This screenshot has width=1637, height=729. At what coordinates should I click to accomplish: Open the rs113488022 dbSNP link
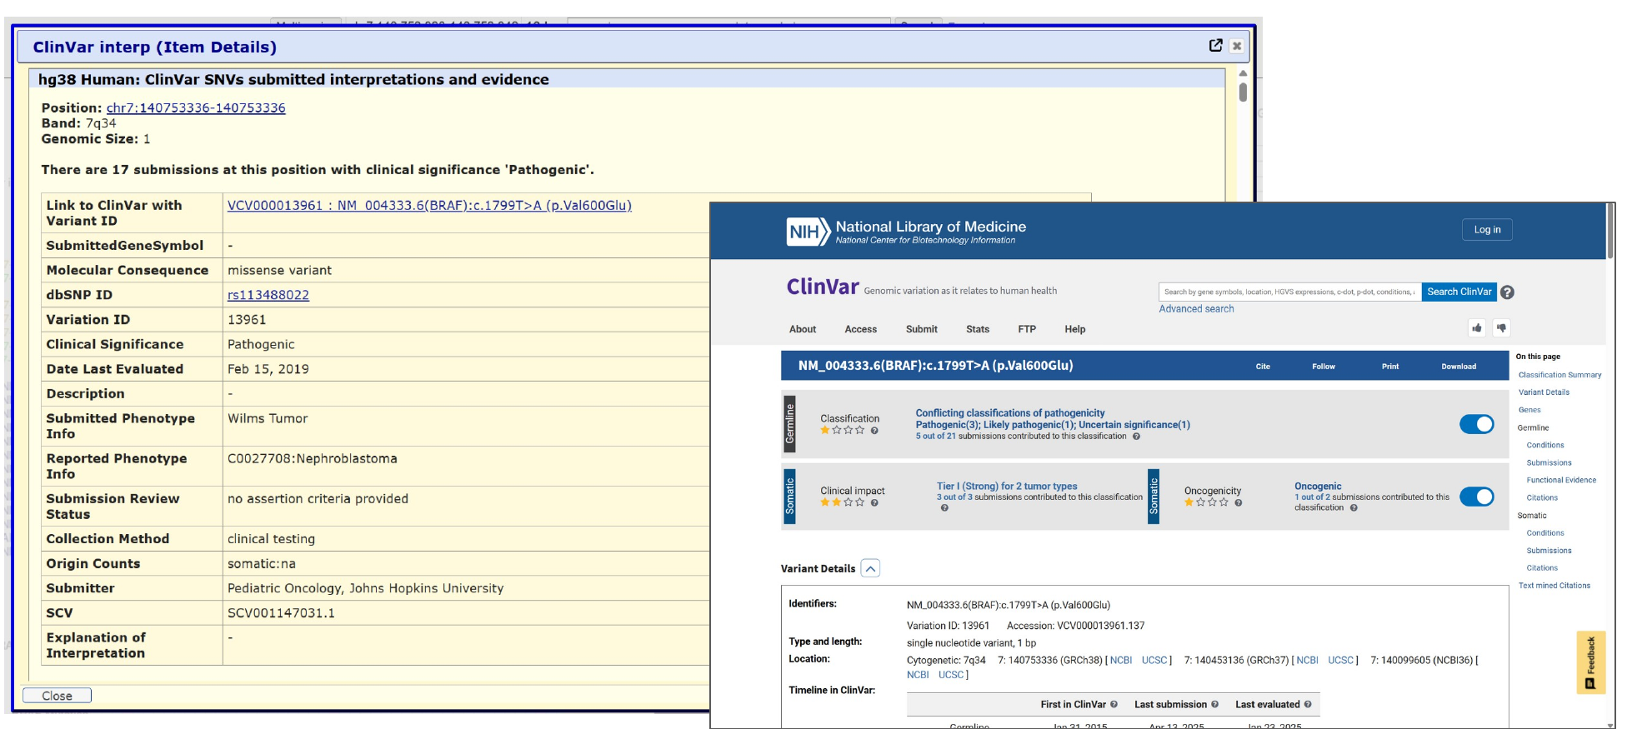point(268,295)
